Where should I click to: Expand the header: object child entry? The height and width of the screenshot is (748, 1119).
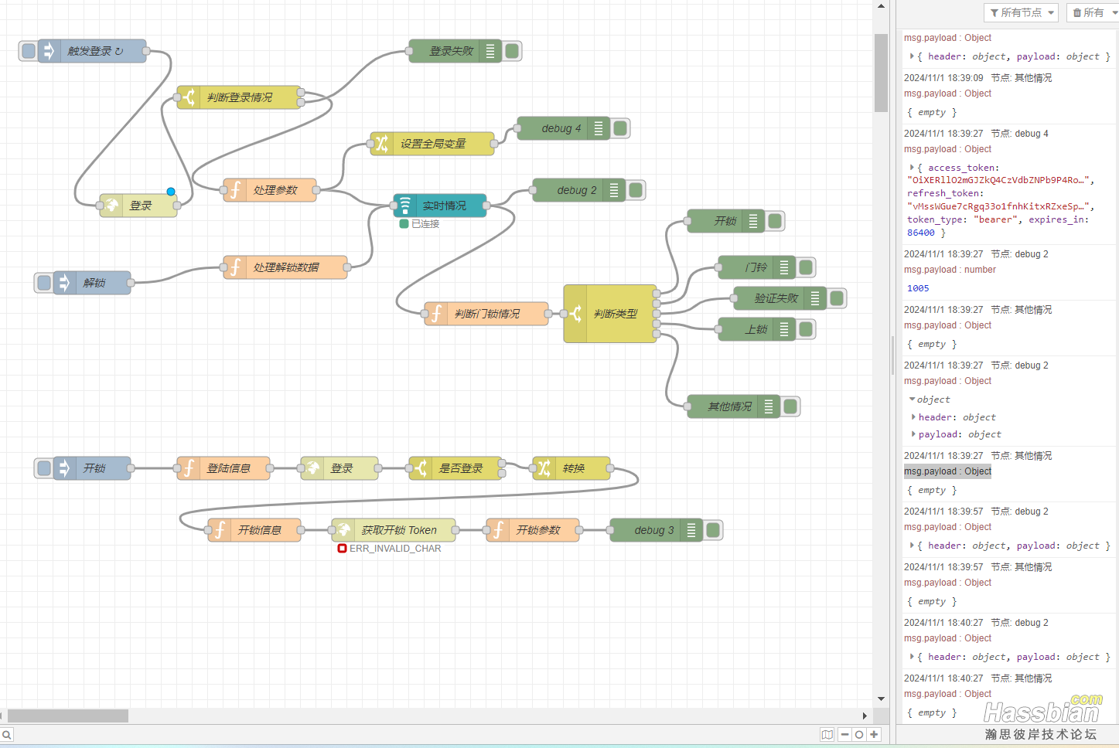(x=913, y=417)
